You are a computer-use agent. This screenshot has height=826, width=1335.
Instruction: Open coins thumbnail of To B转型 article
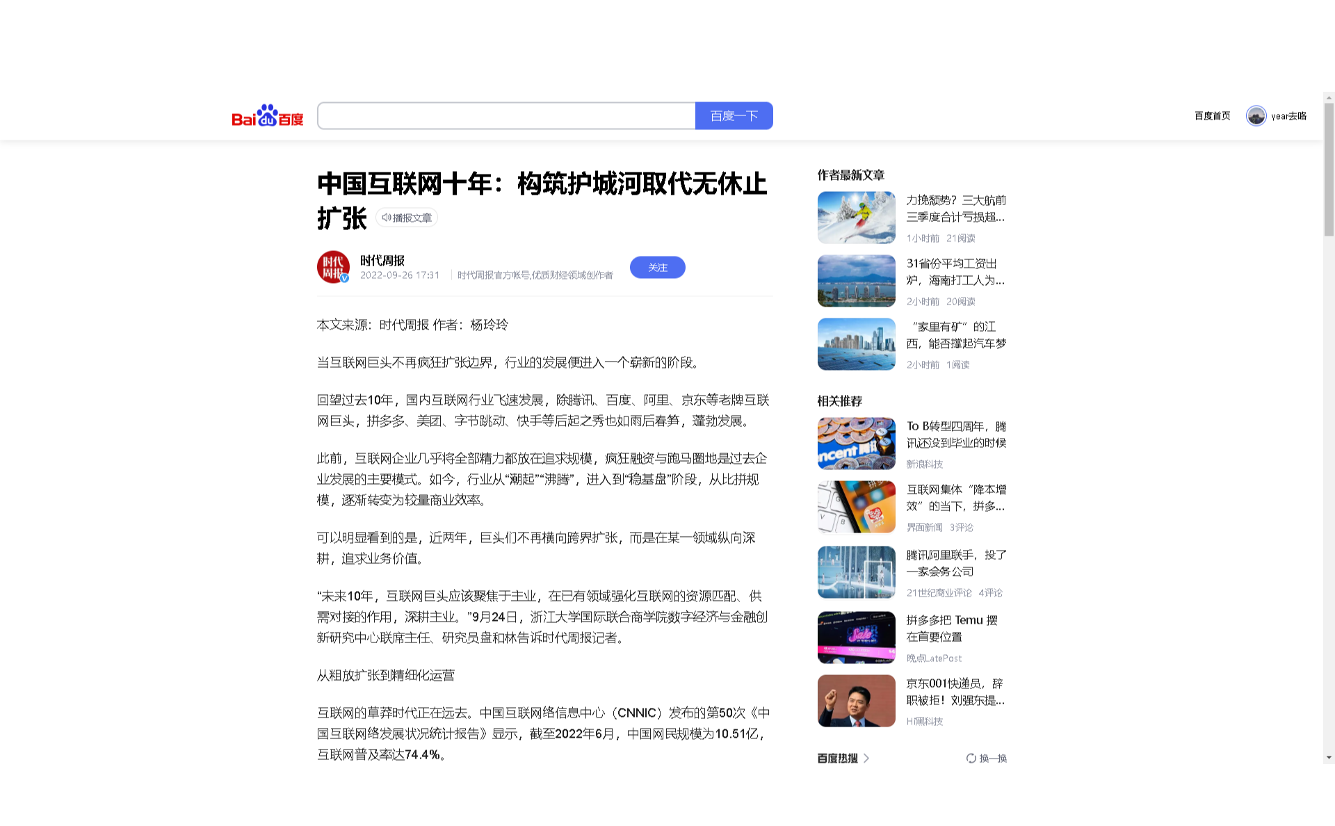coord(856,444)
